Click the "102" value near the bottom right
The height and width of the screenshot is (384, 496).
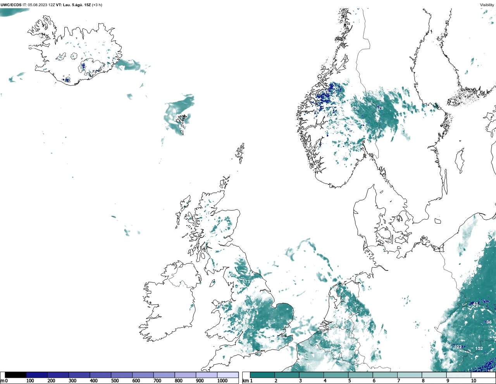click(458, 347)
